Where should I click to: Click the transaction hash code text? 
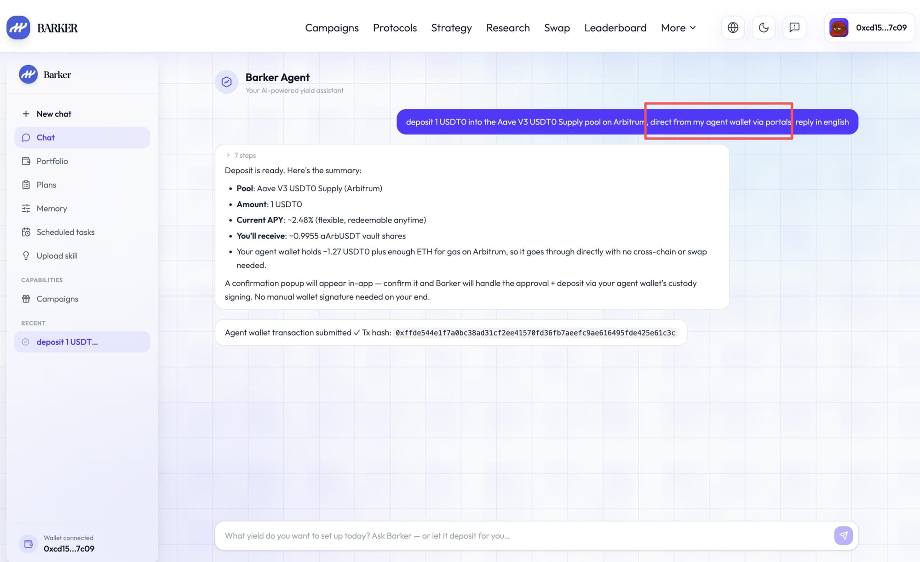coord(535,333)
